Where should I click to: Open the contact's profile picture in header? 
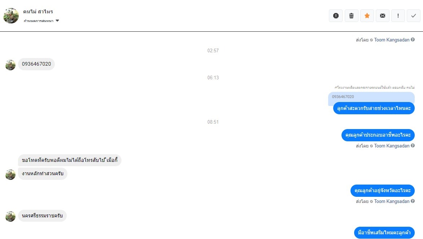(11, 16)
